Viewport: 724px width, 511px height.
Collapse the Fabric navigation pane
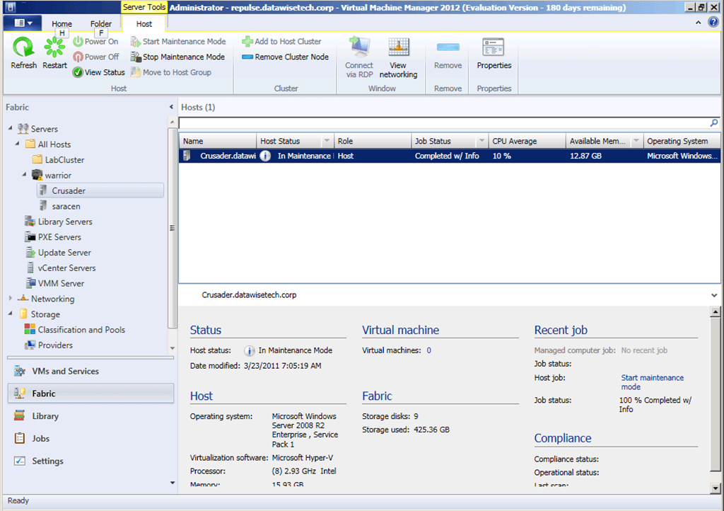[x=171, y=107]
